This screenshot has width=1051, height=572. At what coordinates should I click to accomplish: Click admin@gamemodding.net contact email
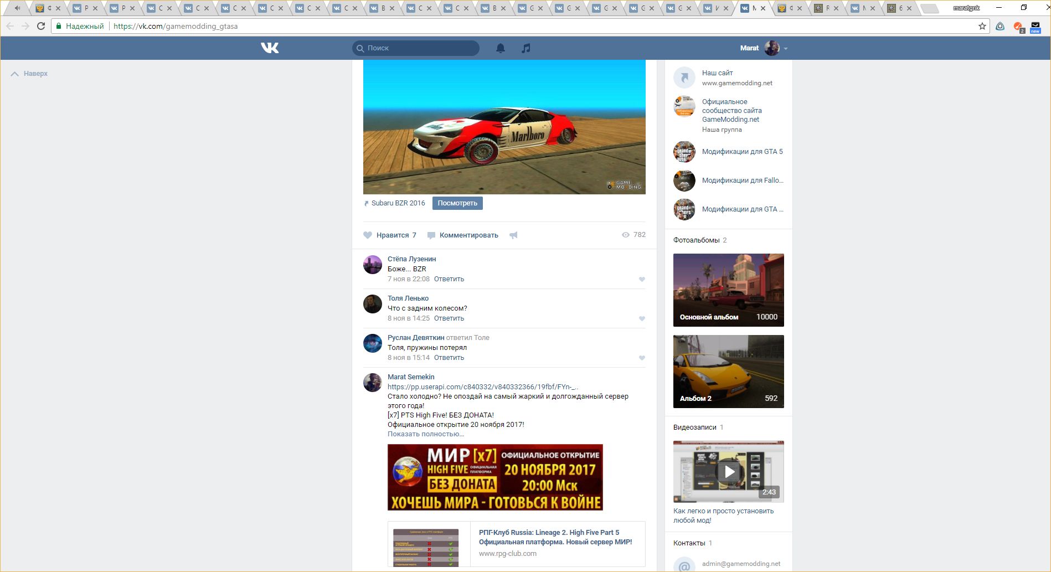tap(741, 564)
